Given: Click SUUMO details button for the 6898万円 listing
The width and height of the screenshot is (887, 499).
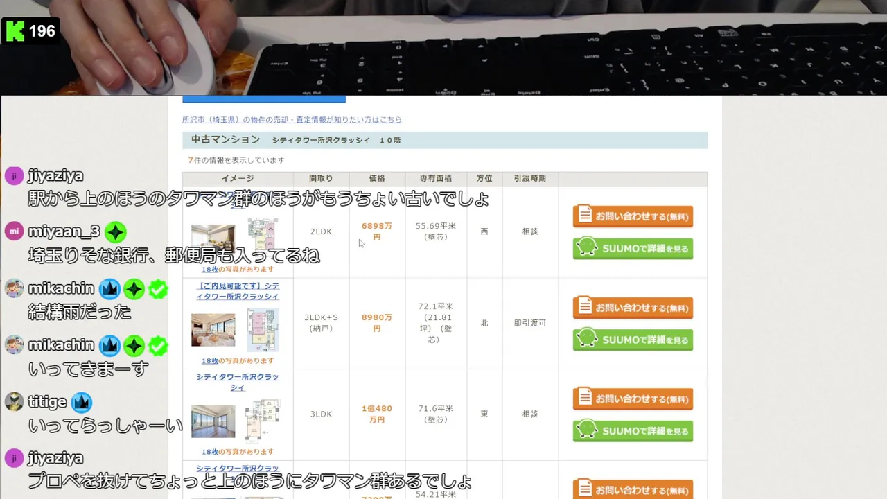Looking at the screenshot, I should (633, 248).
